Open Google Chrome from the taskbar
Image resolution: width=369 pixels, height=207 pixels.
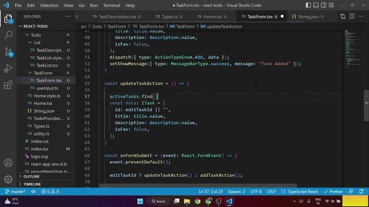pos(197,201)
